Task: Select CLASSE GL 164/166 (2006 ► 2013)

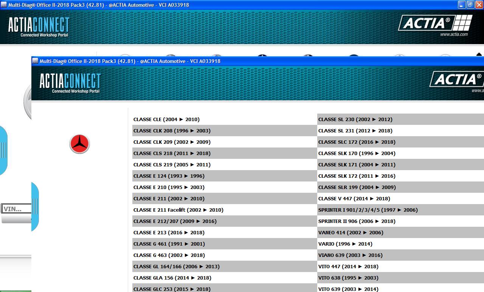Action: point(225,266)
